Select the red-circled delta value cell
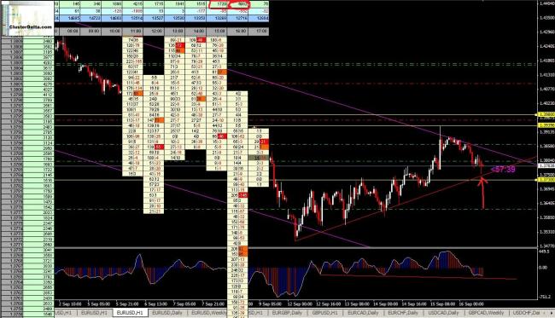Image resolution: width=555 pixels, height=318 pixels. (240, 5)
